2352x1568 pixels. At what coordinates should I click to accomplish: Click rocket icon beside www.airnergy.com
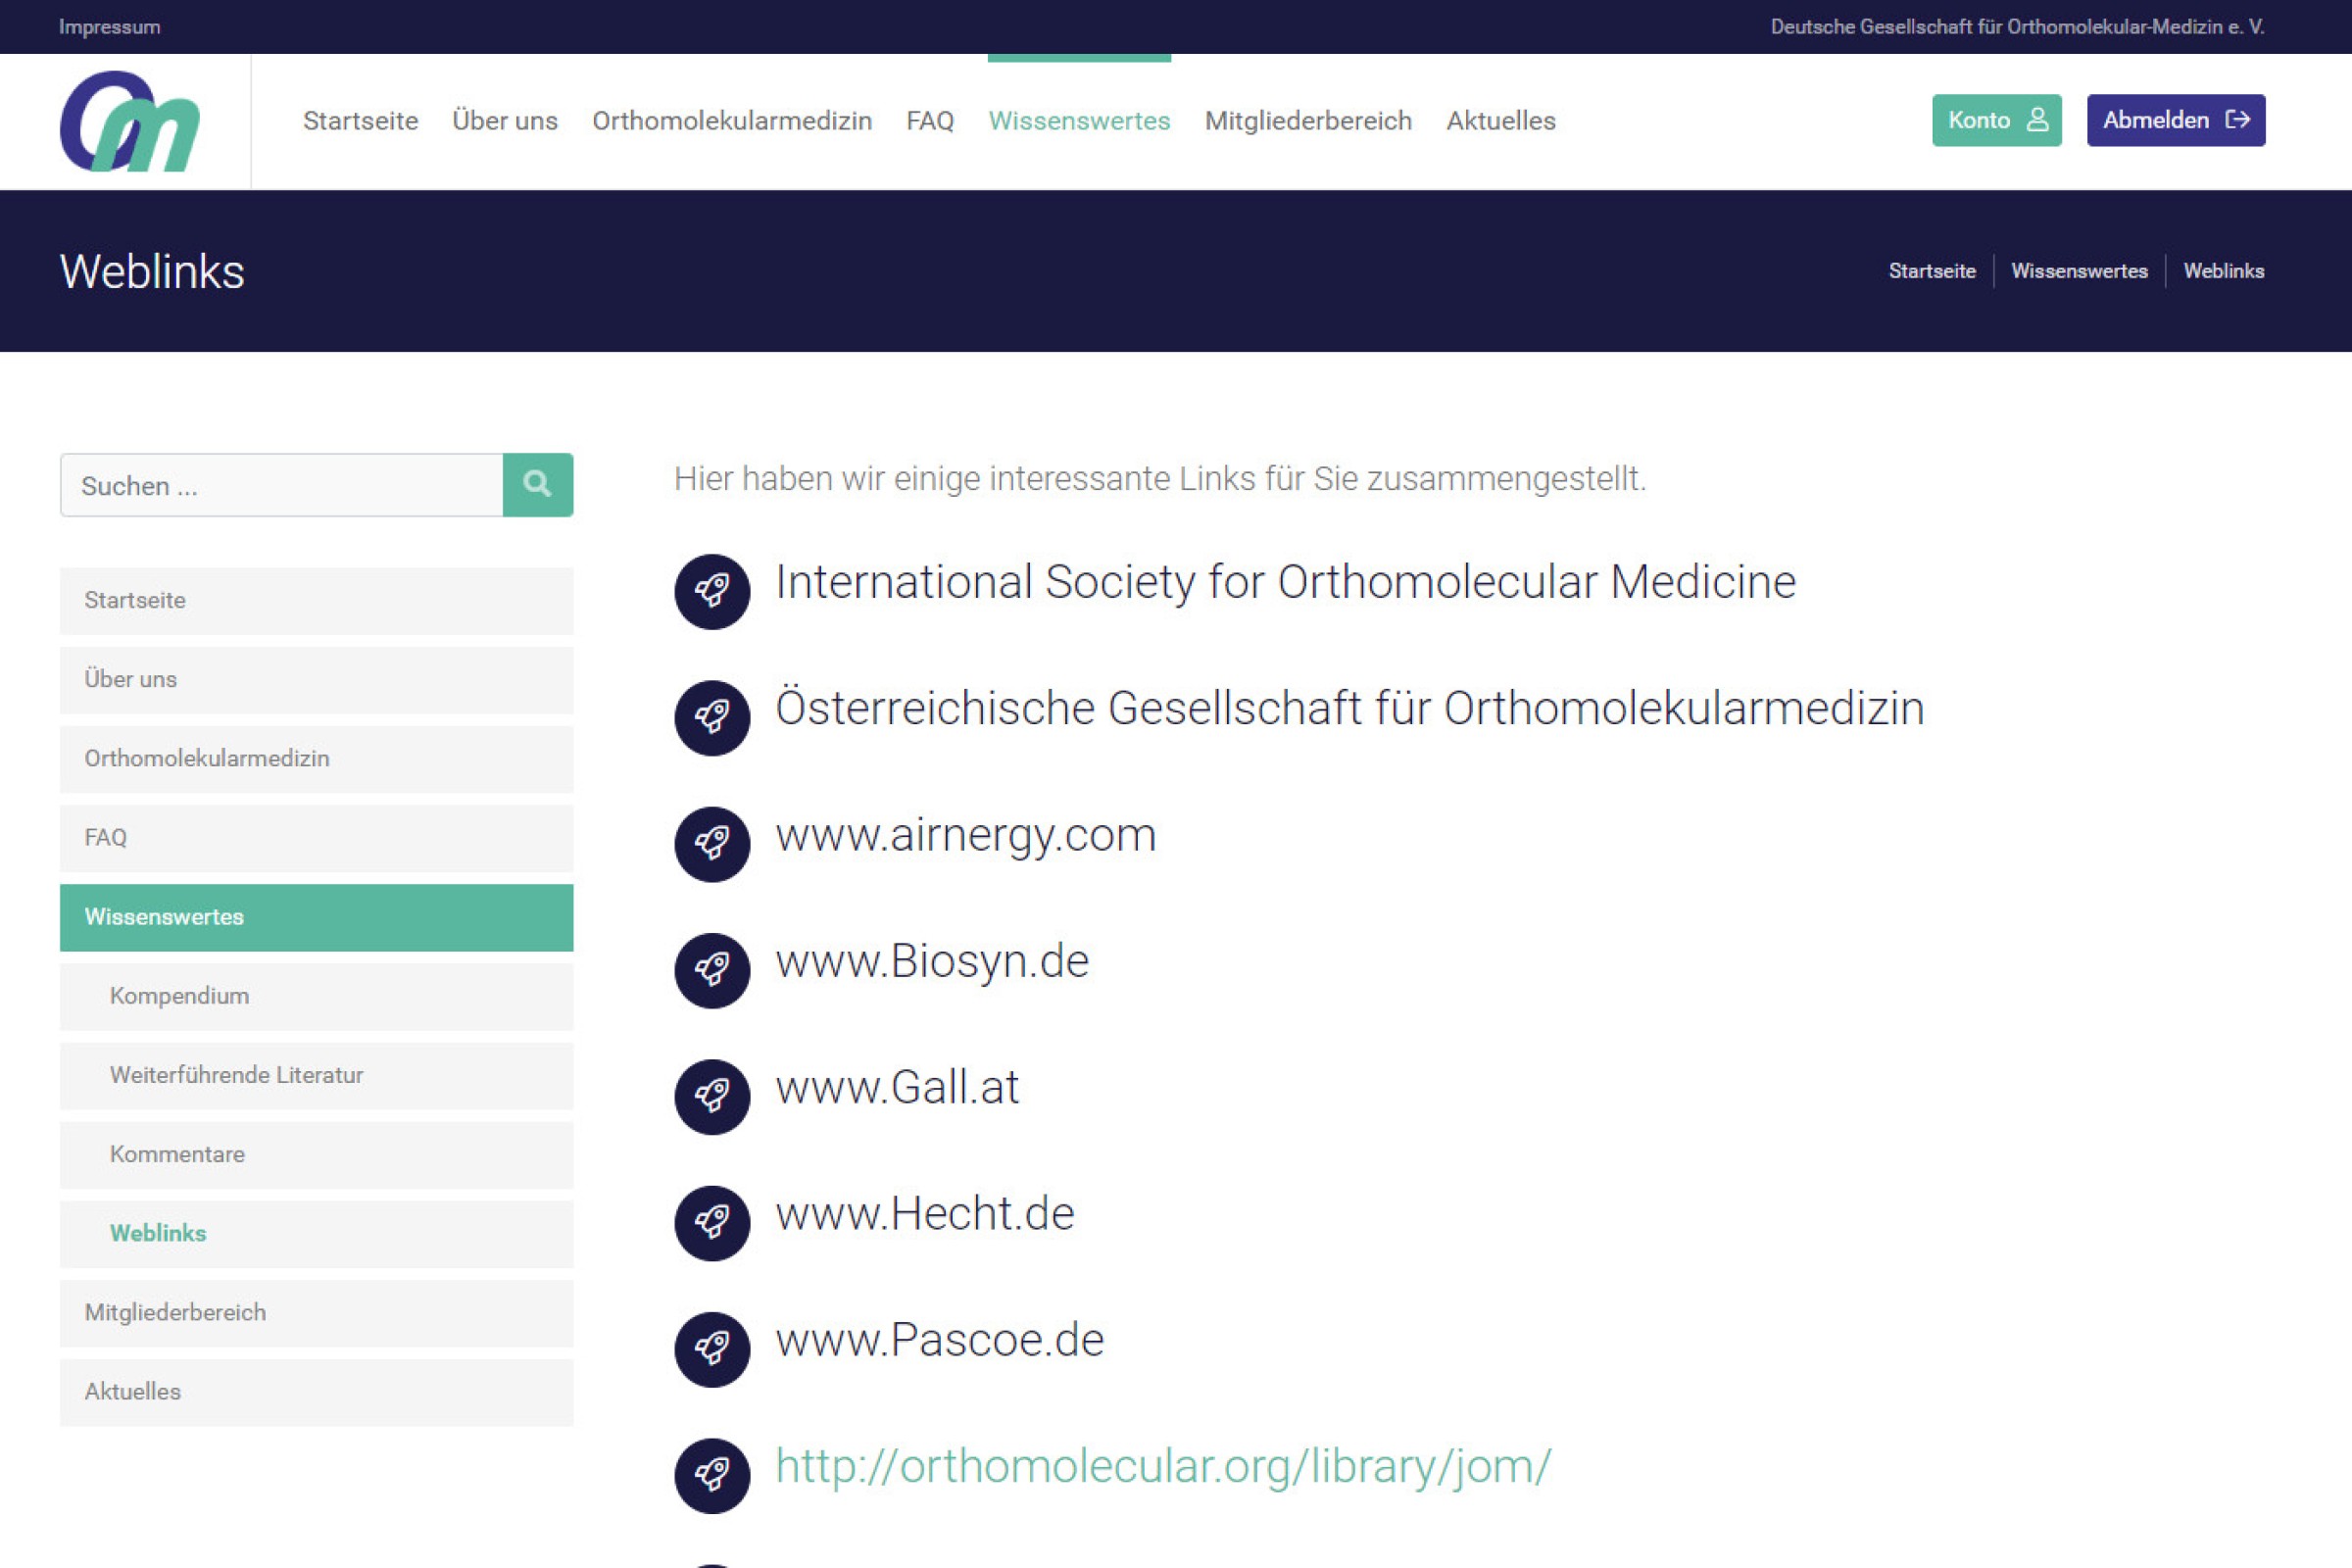tap(712, 844)
